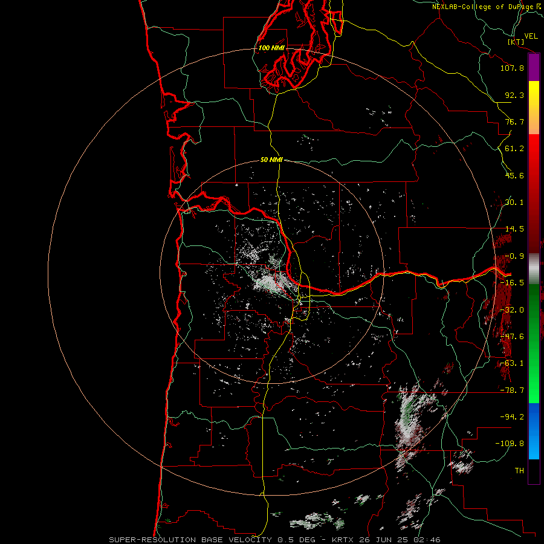Select the 14.5 velocity scale value
Viewport: 544px width, 544px height.
click(x=514, y=229)
